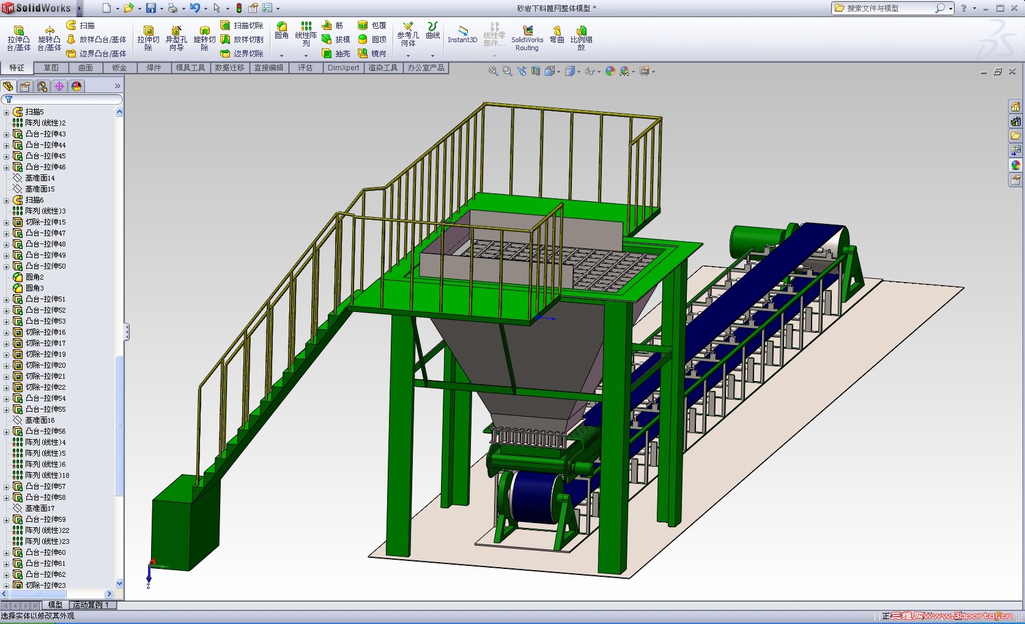Viewport: 1025px width, 624px height.
Task: Go to the 评估 evaluate tab
Action: (305, 68)
